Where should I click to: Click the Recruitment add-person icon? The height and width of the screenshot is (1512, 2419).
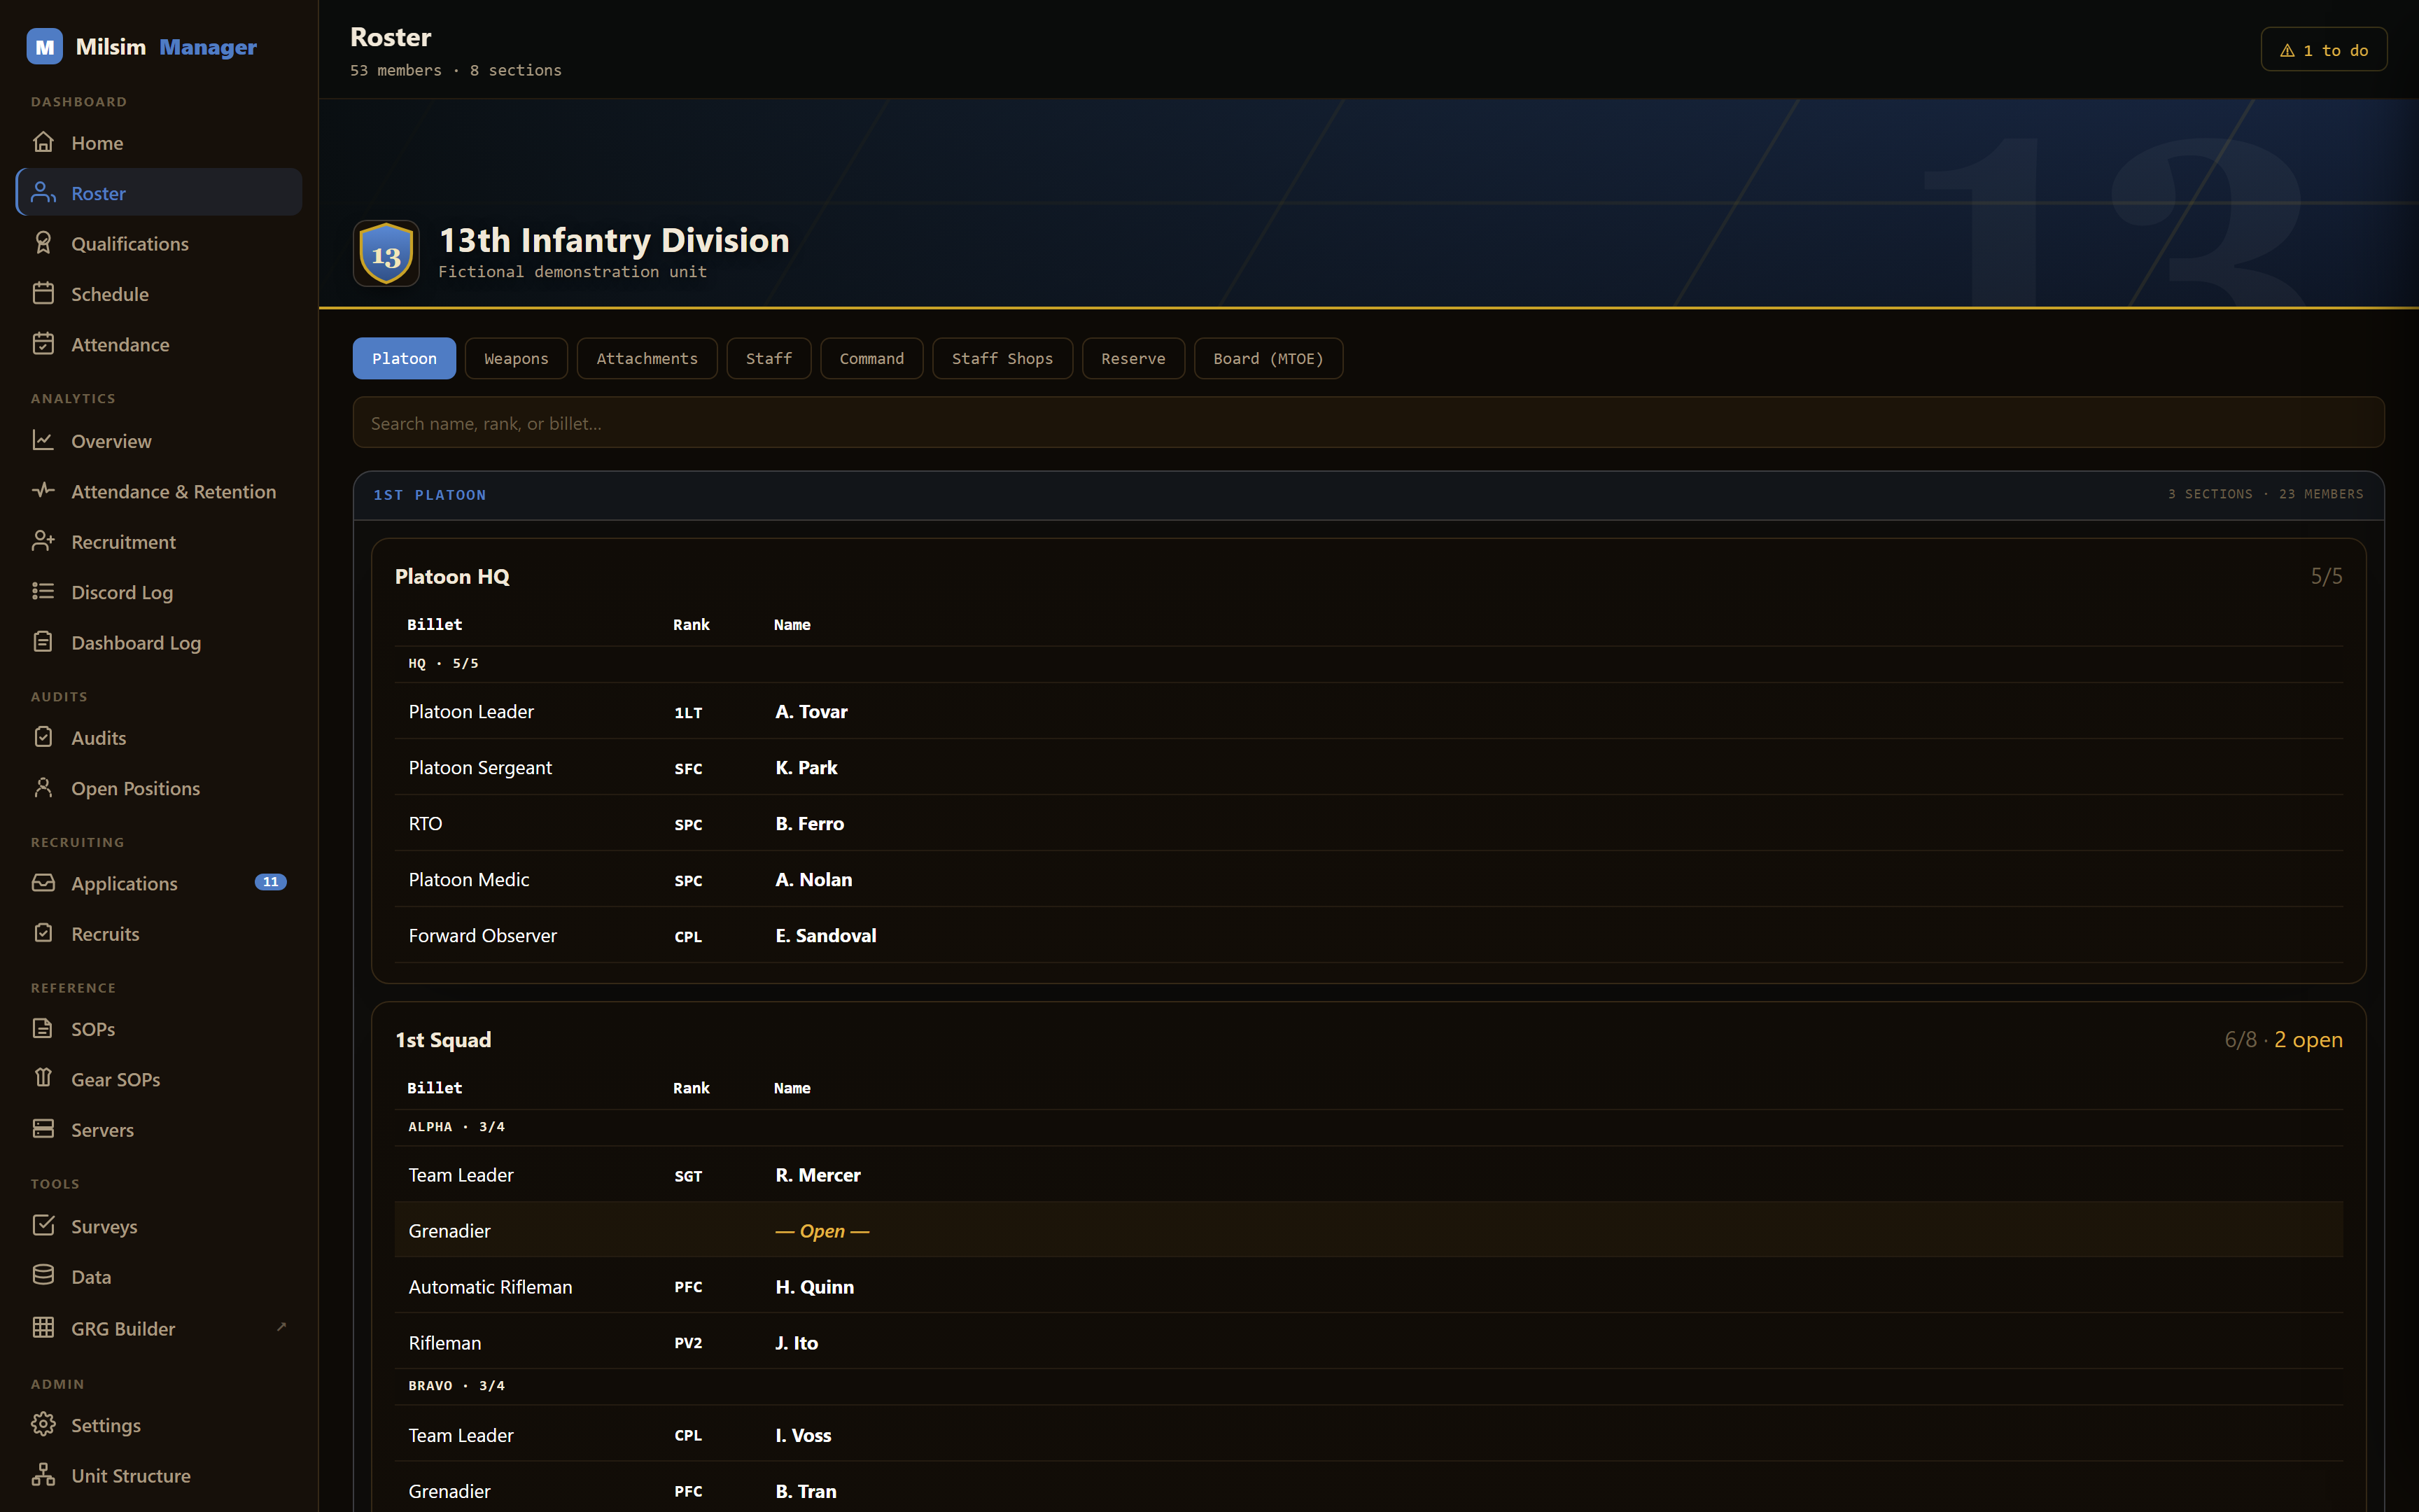click(x=43, y=541)
